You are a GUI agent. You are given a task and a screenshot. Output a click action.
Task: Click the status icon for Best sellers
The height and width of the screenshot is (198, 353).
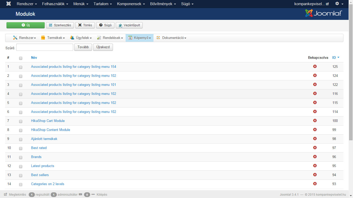[x=315, y=175]
